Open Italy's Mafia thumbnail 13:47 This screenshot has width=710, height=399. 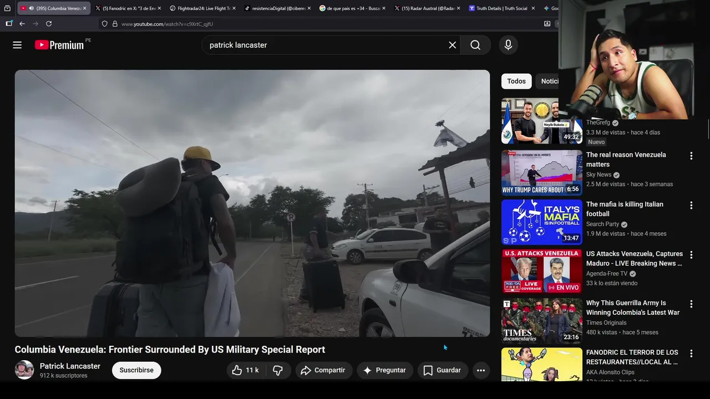[542, 222]
